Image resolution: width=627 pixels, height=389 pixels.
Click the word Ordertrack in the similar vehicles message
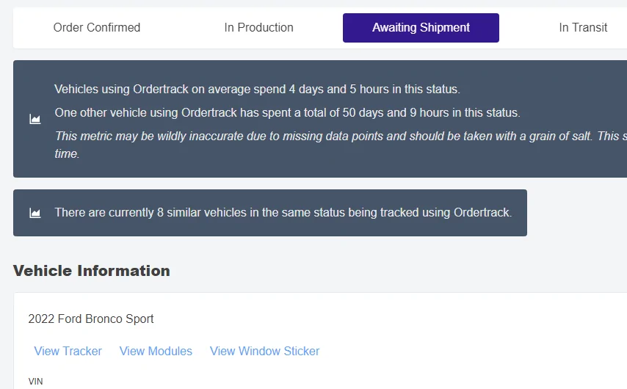click(482, 213)
